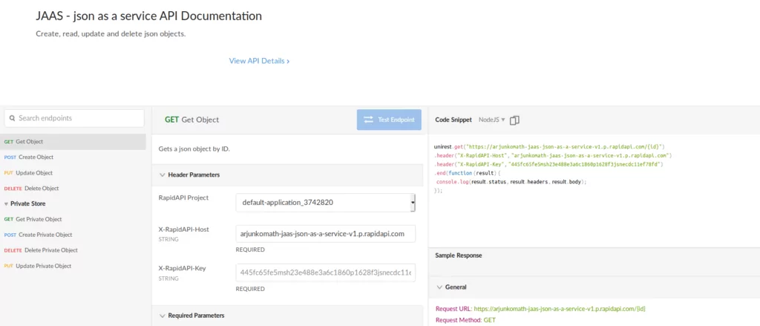Click the search magnifier icon
The image size is (760, 326).
(x=11, y=118)
